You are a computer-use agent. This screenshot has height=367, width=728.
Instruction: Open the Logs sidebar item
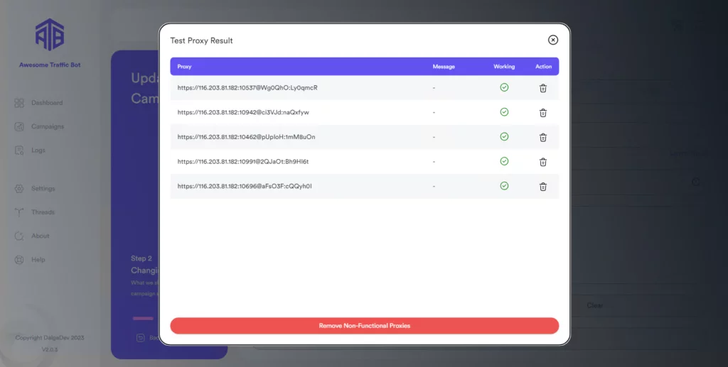tap(38, 150)
